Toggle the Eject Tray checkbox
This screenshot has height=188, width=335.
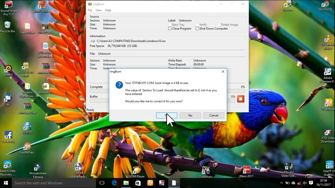pyautogui.click(x=170, y=25)
